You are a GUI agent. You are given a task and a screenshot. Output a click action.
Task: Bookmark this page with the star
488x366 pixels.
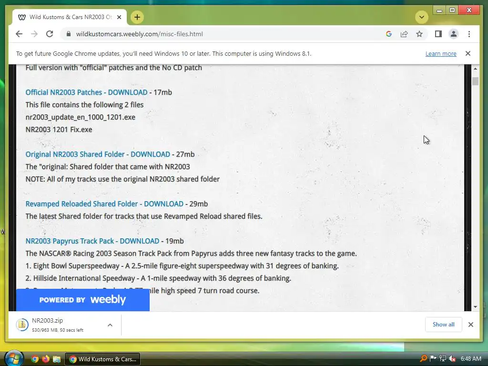click(x=419, y=34)
